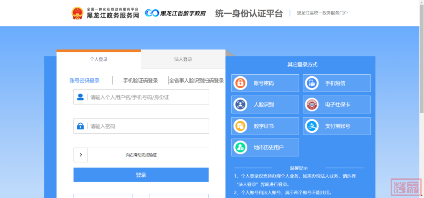Click the 黑龙江省数字政府 logo

(175, 13)
